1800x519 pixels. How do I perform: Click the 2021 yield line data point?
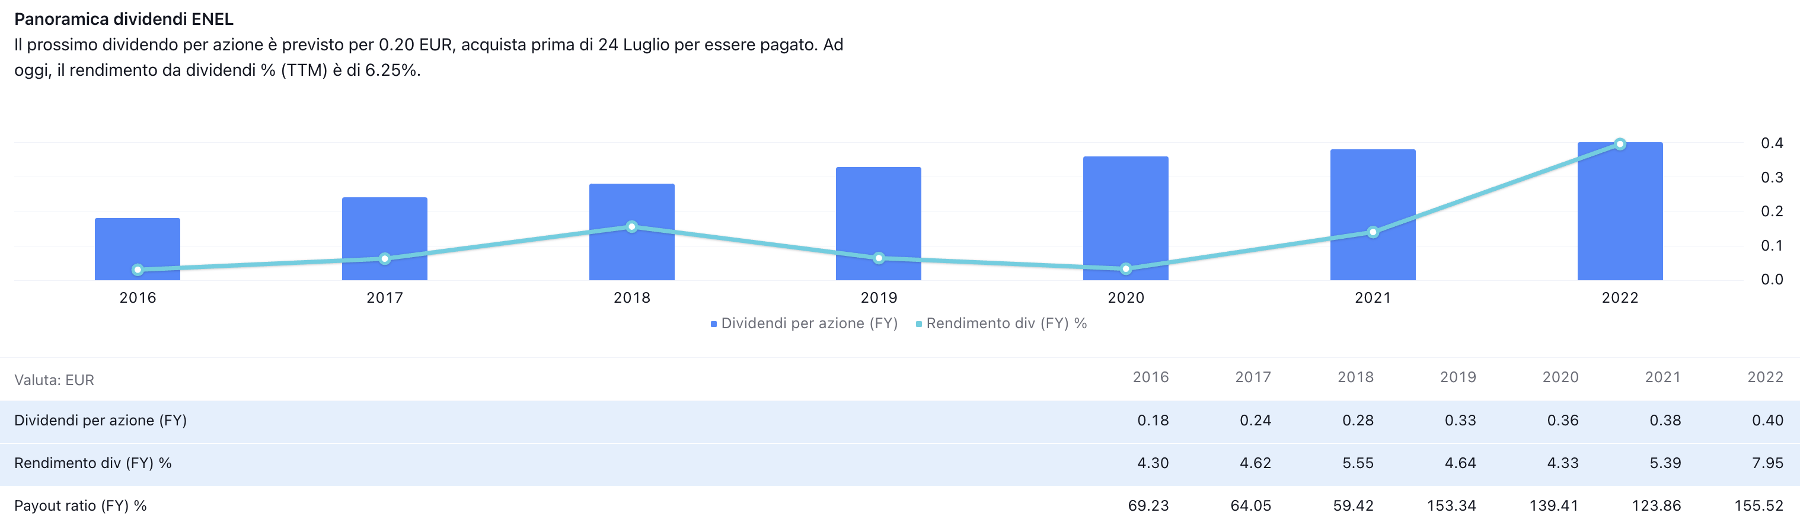1373,232
